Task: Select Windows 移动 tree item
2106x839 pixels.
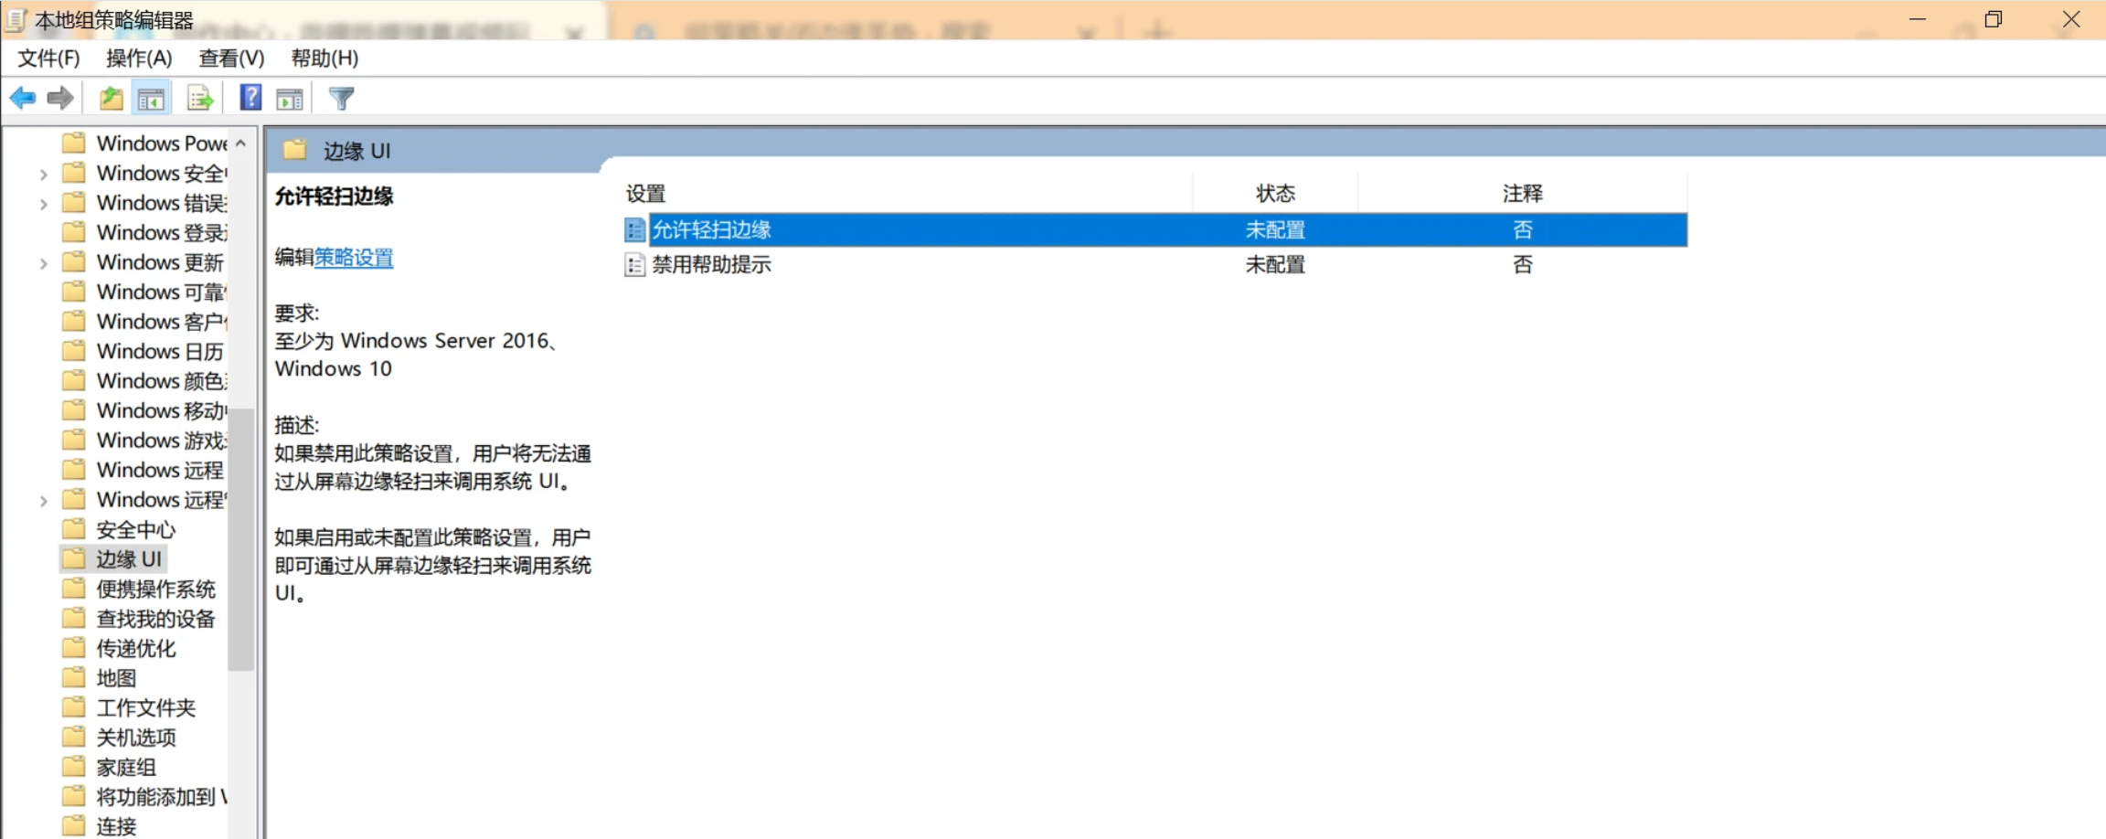Action: click(x=162, y=411)
